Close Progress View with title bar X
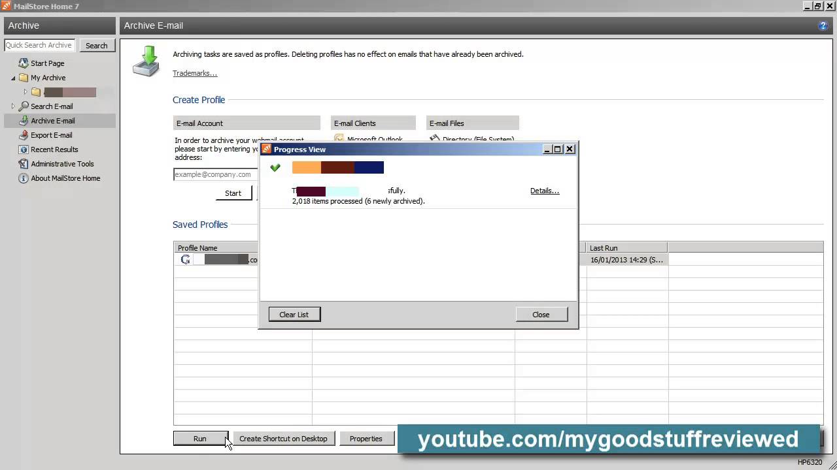The width and height of the screenshot is (837, 470). (x=570, y=149)
